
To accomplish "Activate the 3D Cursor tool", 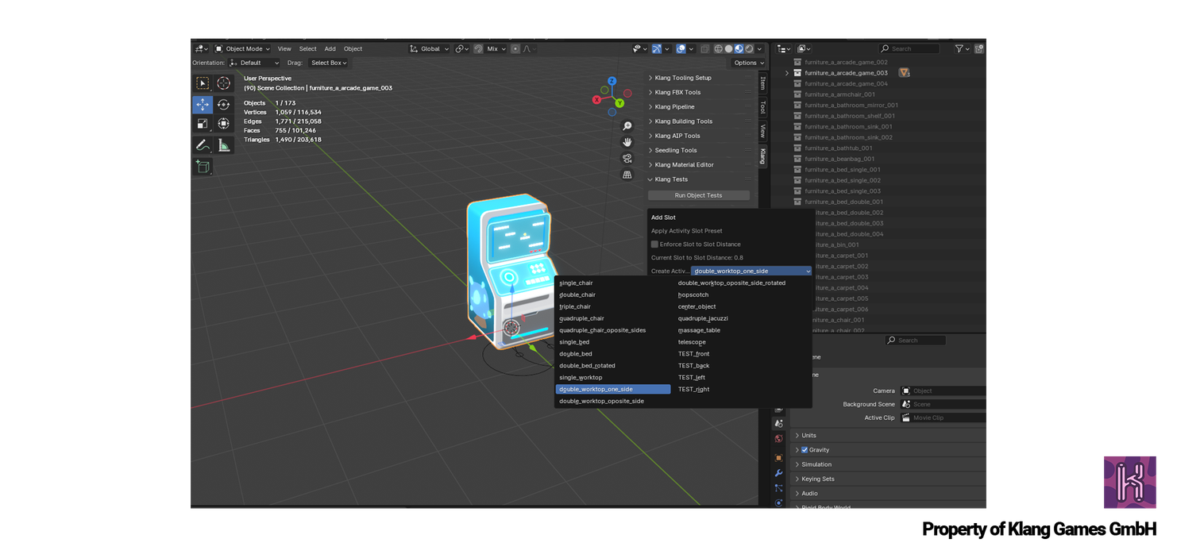I will pyautogui.click(x=224, y=83).
